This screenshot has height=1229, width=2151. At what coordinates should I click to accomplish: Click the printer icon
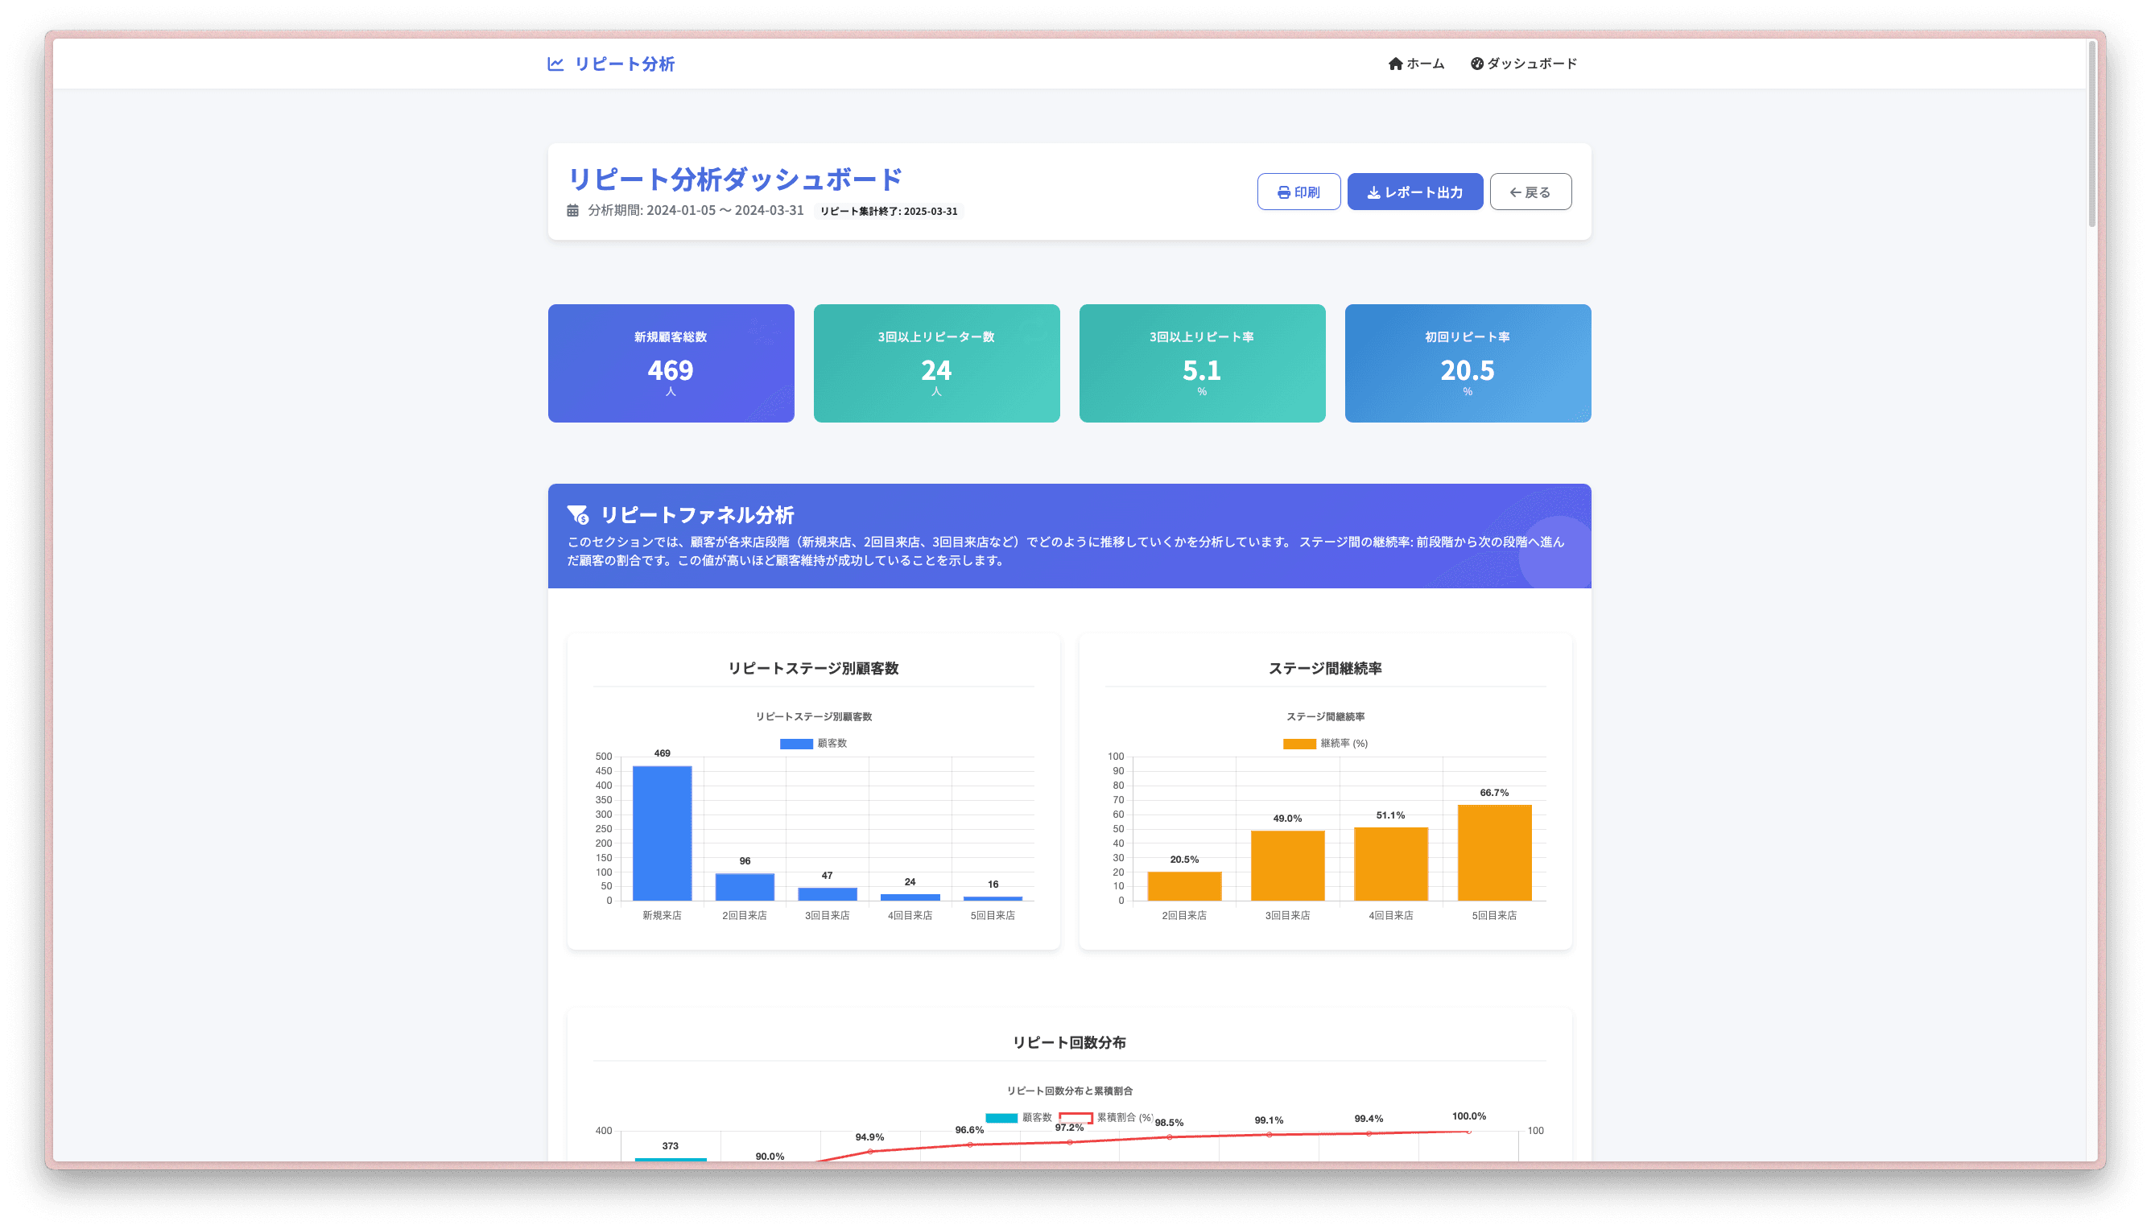click(x=1283, y=192)
